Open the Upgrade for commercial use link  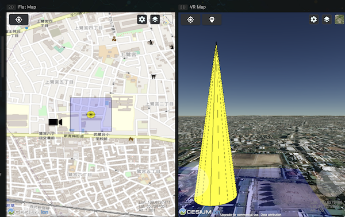[x=240, y=215]
